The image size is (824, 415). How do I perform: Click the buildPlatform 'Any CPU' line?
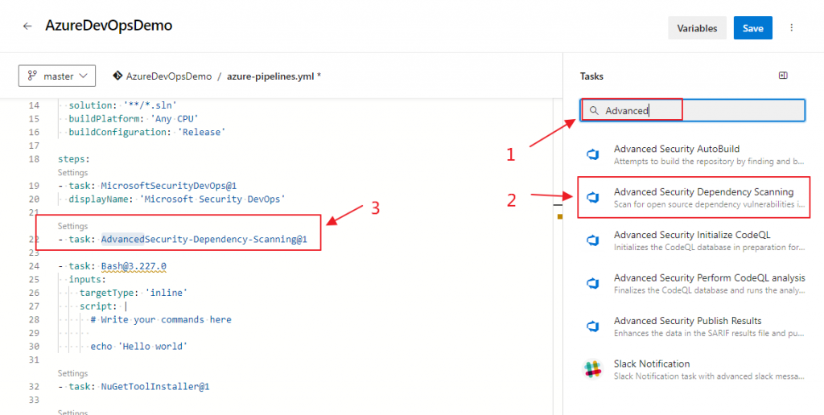[134, 119]
